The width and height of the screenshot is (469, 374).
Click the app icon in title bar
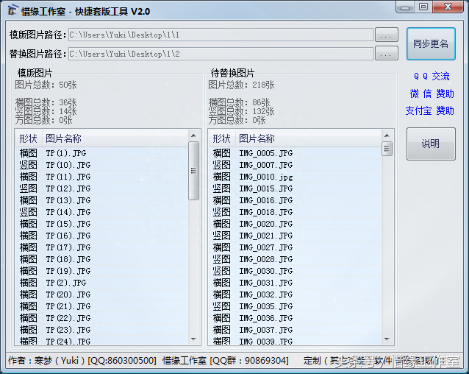[12, 11]
